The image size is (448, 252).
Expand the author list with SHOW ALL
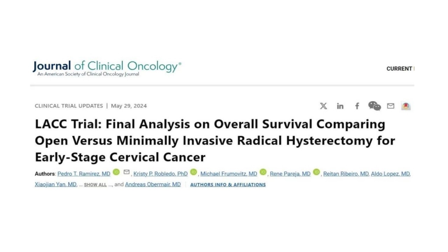95,185
